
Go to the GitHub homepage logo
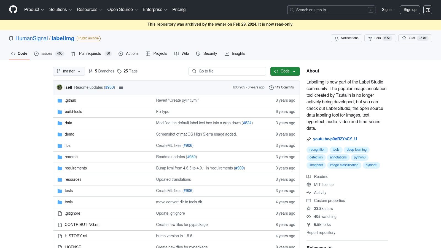pos(13,10)
